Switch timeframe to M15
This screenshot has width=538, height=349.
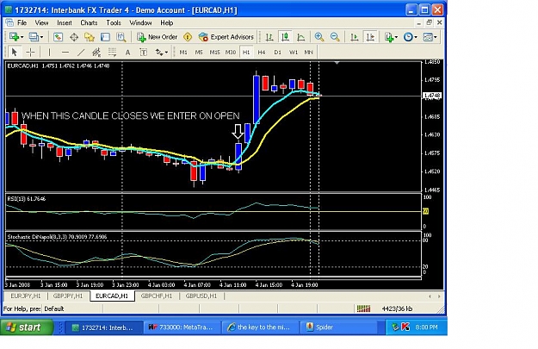click(x=215, y=53)
